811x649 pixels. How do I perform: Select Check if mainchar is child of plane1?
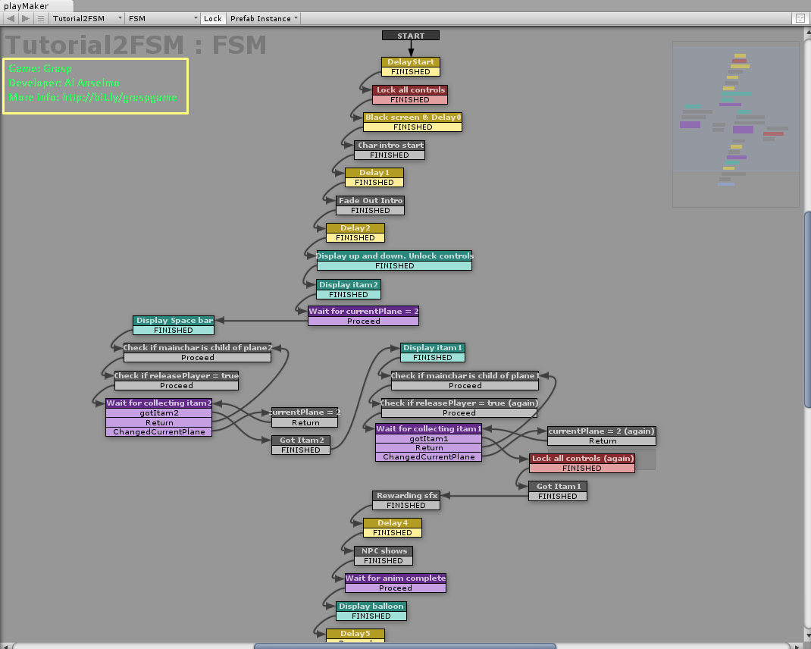(465, 376)
